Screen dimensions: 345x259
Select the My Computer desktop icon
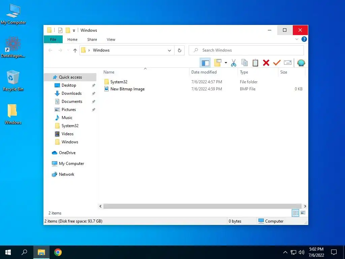(13, 15)
